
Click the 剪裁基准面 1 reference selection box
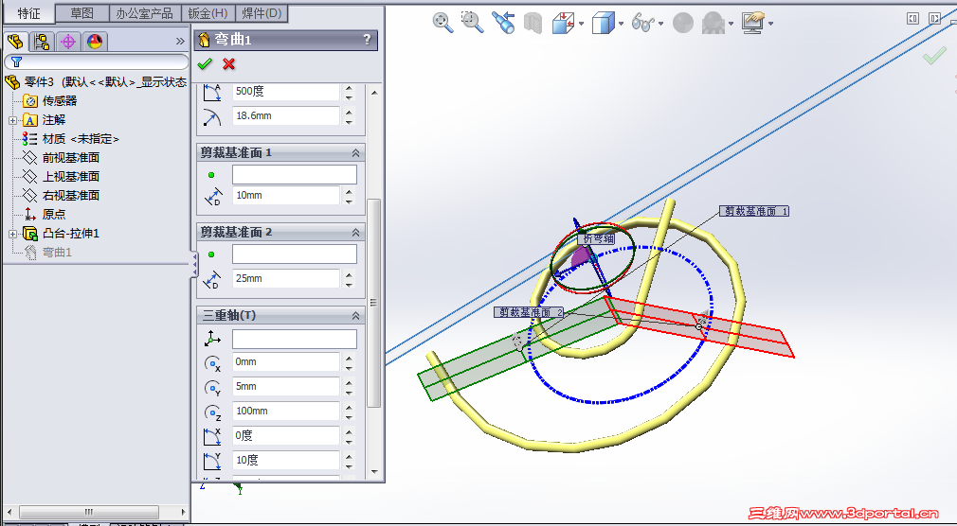[294, 175]
